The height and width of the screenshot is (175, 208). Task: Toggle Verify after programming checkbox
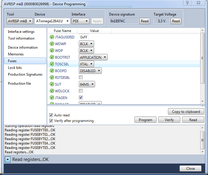(x=51, y=121)
